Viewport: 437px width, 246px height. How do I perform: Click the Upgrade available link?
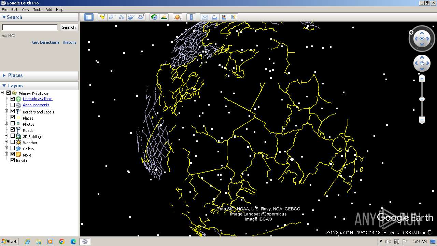pos(38,99)
